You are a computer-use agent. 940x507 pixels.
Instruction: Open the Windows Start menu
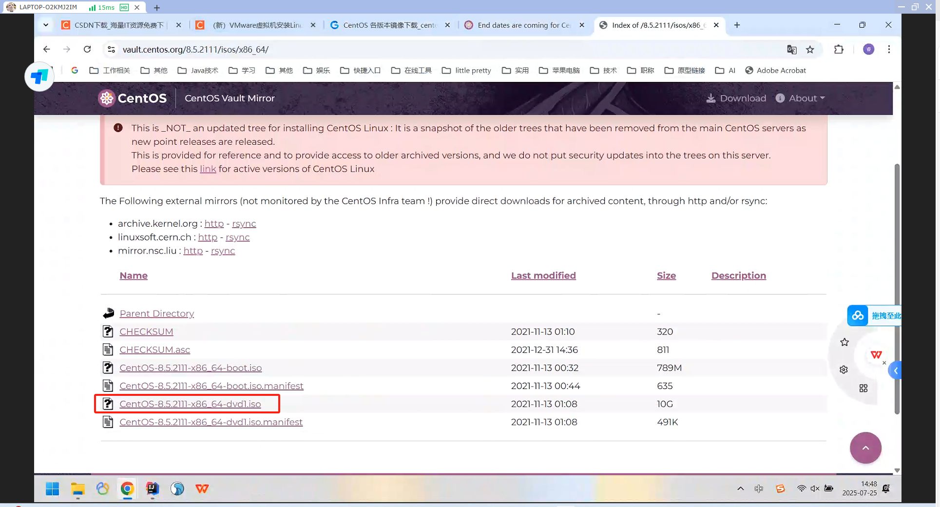click(x=52, y=488)
